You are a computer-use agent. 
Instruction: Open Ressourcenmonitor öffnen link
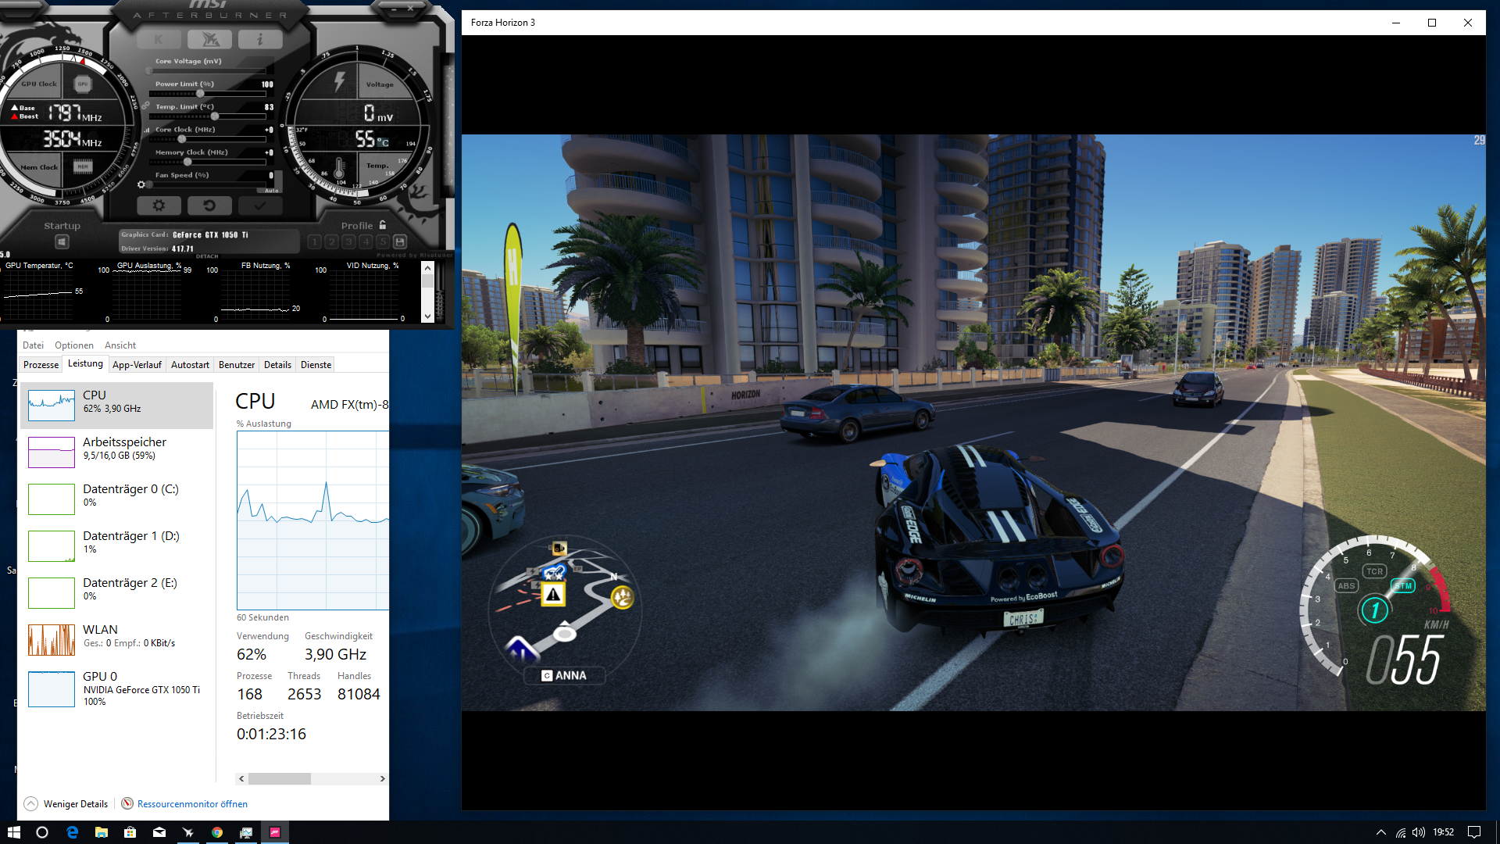191,803
